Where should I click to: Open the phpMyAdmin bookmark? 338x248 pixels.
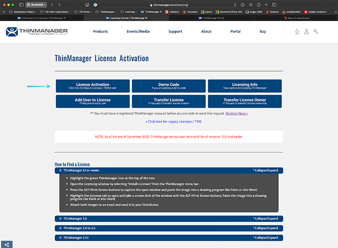(291, 12)
